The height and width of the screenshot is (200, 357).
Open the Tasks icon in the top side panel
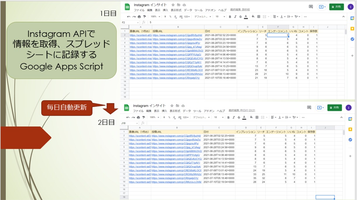(352, 39)
